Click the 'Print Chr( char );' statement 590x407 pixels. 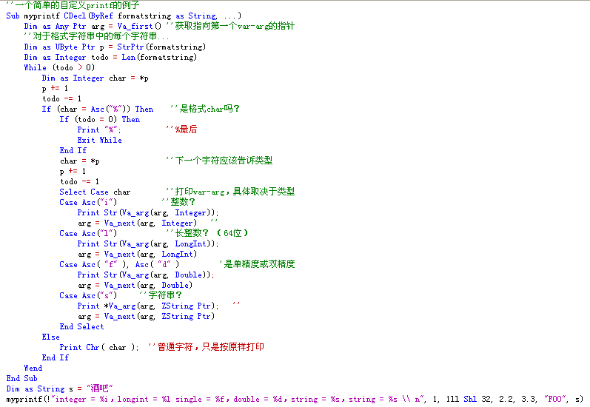[99, 348]
